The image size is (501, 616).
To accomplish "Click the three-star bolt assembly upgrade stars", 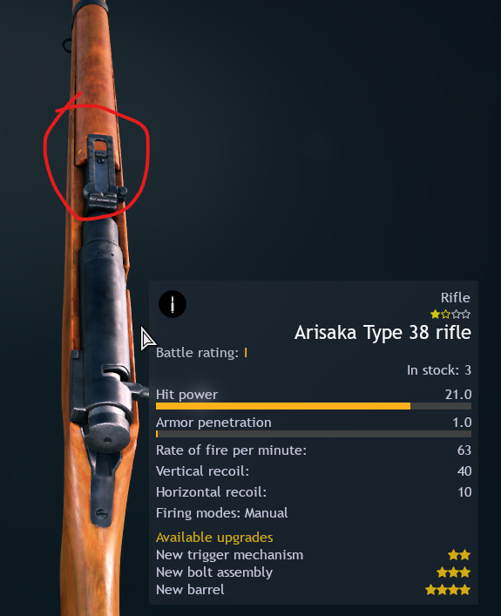I will (453, 572).
